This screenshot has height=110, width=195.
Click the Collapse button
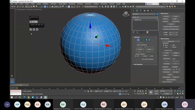pyautogui.click(x=175, y=53)
